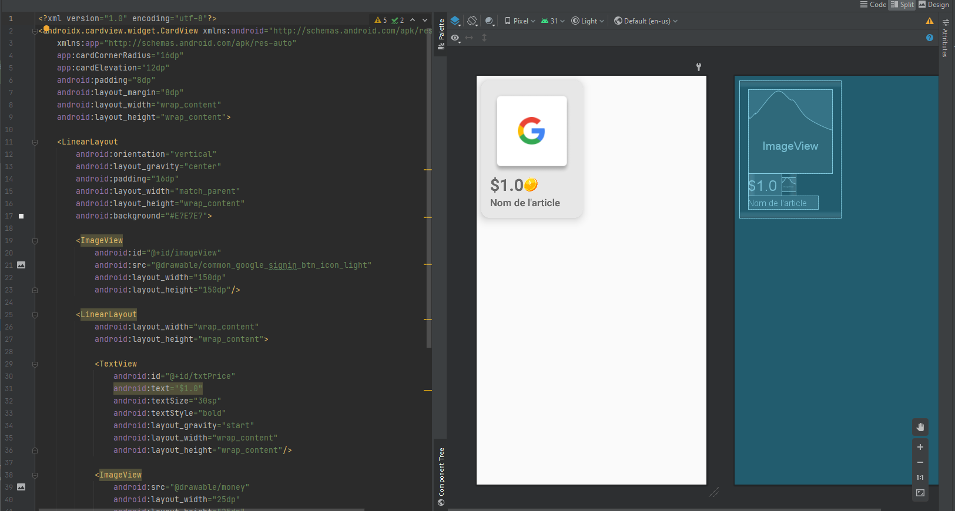Viewport: 955px width, 511px height.
Task: Click the device preview resize handle
Action: pyautogui.click(x=714, y=492)
